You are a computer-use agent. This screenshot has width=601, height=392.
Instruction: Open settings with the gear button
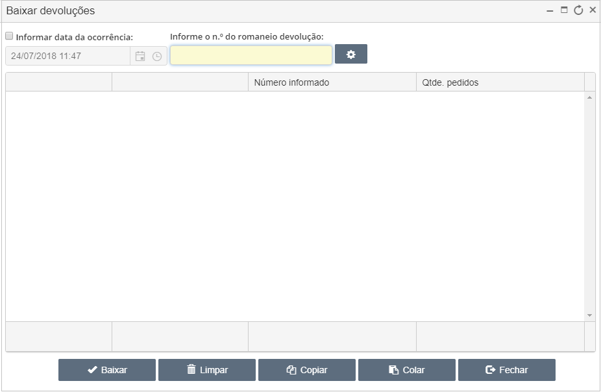pyautogui.click(x=351, y=54)
